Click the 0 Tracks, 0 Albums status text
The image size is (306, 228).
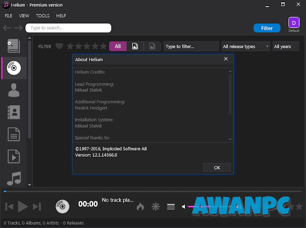point(44,223)
